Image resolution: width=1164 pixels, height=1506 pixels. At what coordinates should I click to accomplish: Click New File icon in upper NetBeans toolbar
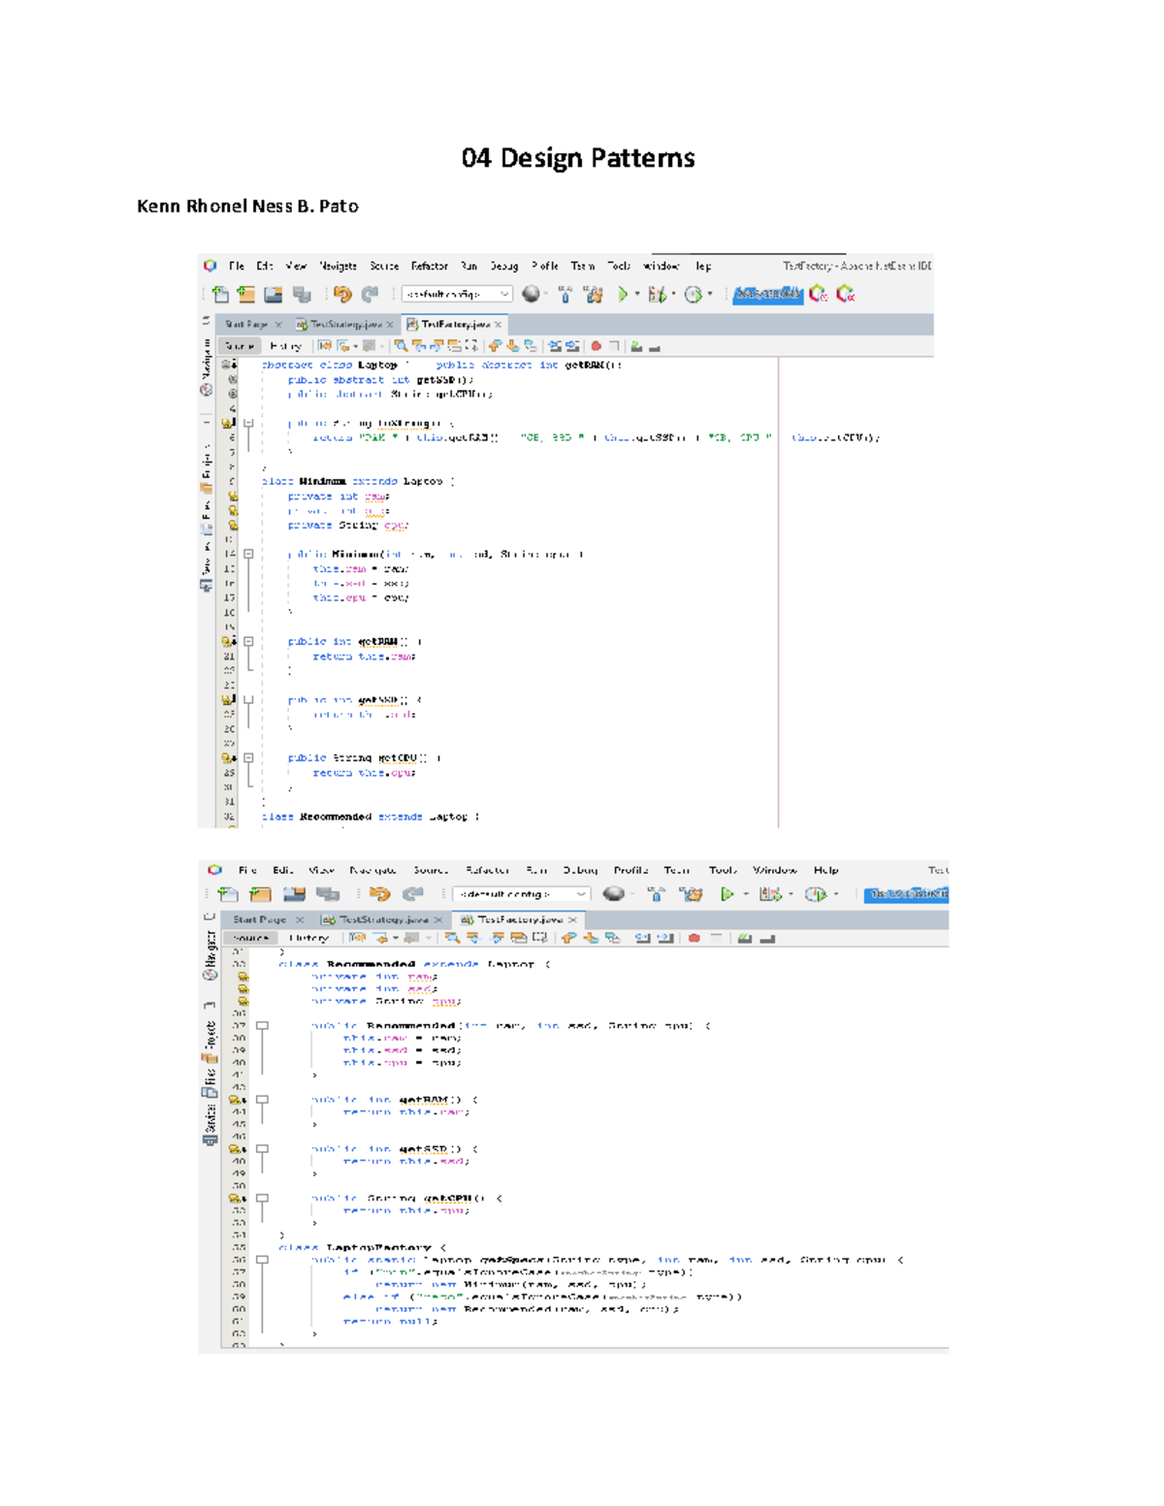[x=220, y=294]
